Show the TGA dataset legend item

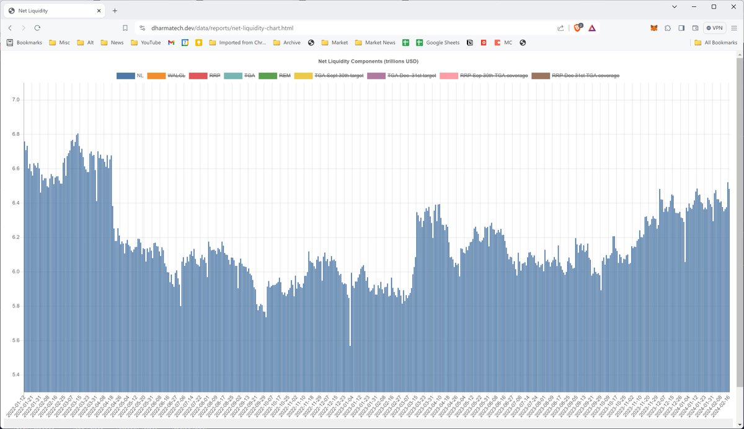click(x=239, y=76)
